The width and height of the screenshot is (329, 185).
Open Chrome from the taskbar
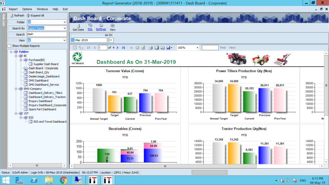pyautogui.click(x=63, y=180)
